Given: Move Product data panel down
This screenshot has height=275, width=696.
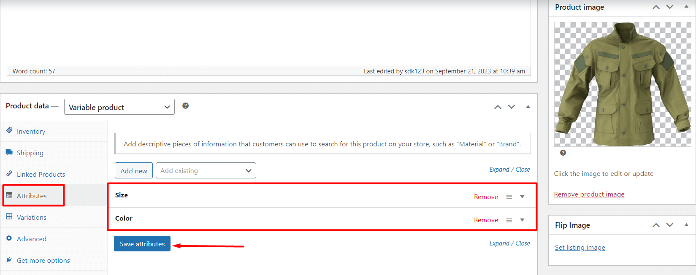Looking at the screenshot, I should coord(512,107).
